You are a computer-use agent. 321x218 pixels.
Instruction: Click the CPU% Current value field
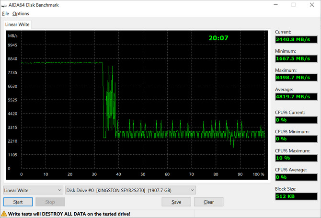(x=296, y=120)
